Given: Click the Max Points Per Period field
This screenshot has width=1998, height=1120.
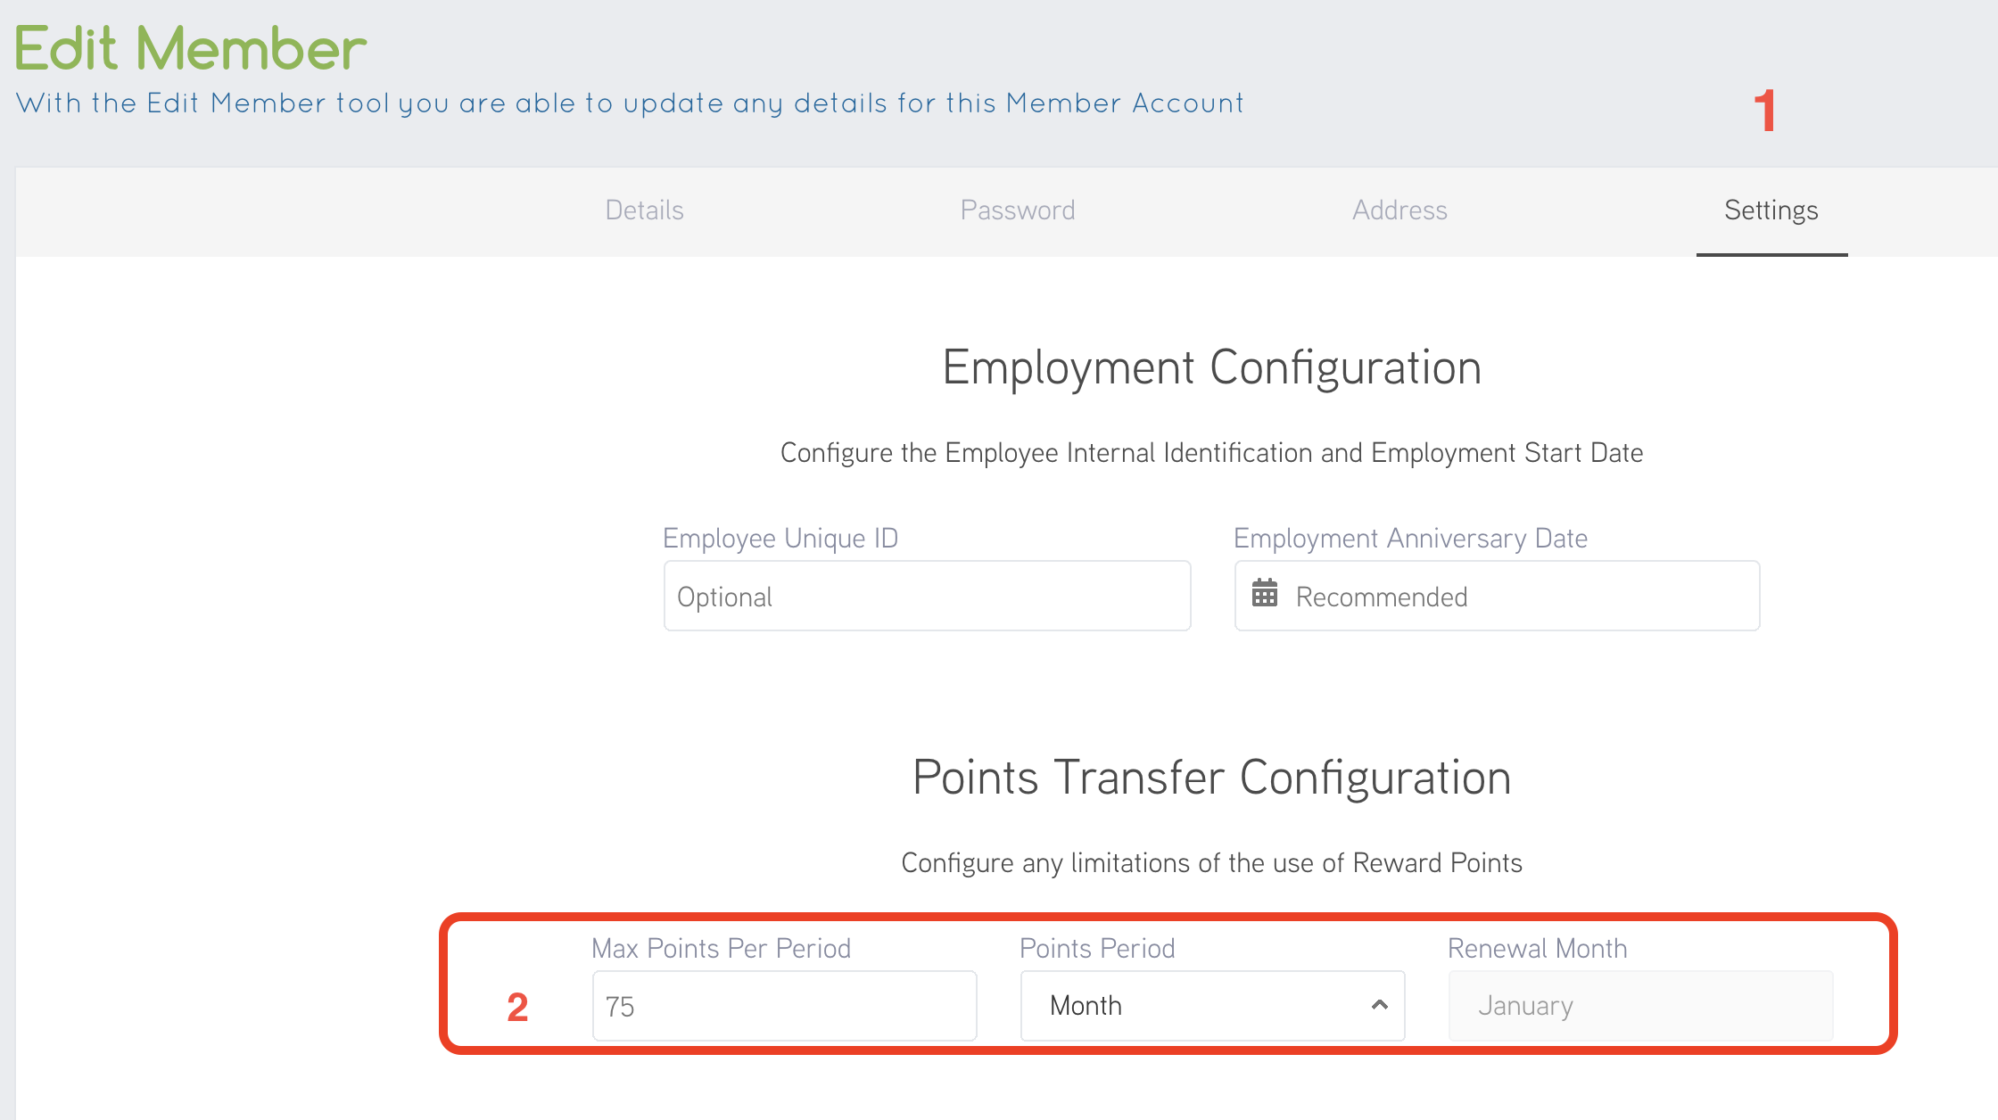Looking at the screenshot, I should 783,1006.
